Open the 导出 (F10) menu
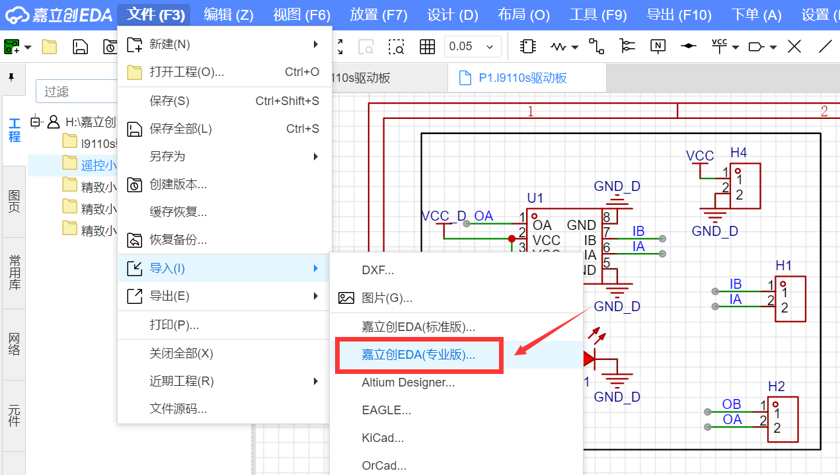The height and width of the screenshot is (475, 840). (679, 15)
